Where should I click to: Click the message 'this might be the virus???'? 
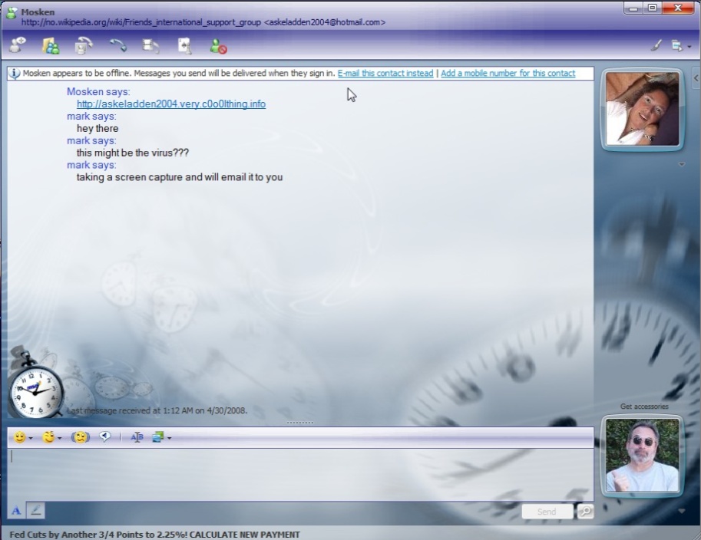tap(132, 153)
